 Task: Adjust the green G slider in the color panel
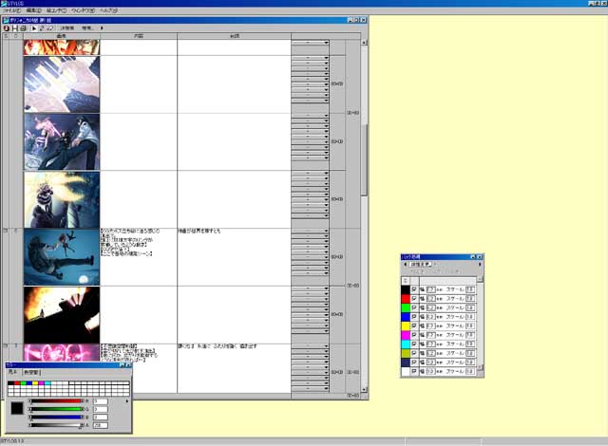coord(56,409)
